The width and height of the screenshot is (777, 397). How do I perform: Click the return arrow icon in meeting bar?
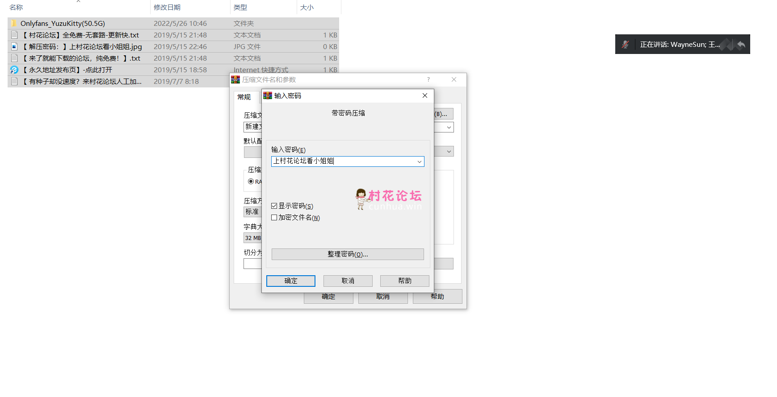point(741,44)
